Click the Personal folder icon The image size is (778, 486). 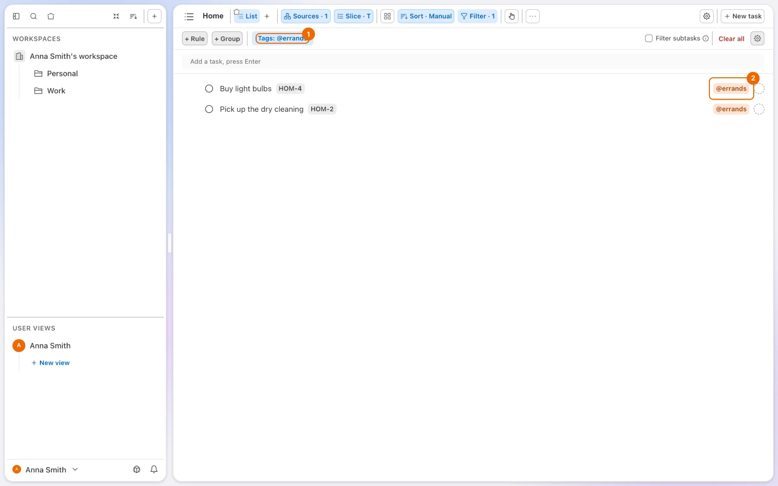coord(38,73)
